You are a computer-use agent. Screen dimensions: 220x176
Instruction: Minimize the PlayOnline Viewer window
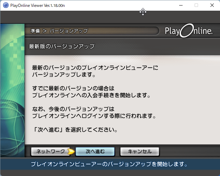pos(181,6)
